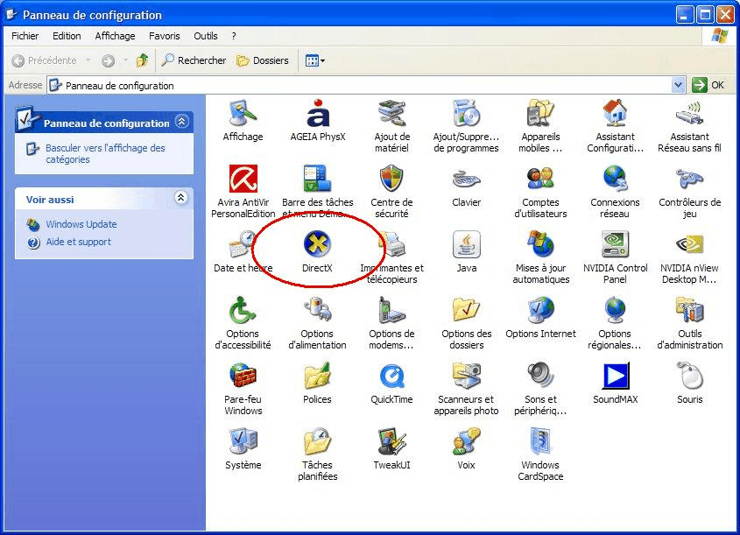Open the Affichage menu
This screenshot has height=535, width=740.
[x=115, y=36]
